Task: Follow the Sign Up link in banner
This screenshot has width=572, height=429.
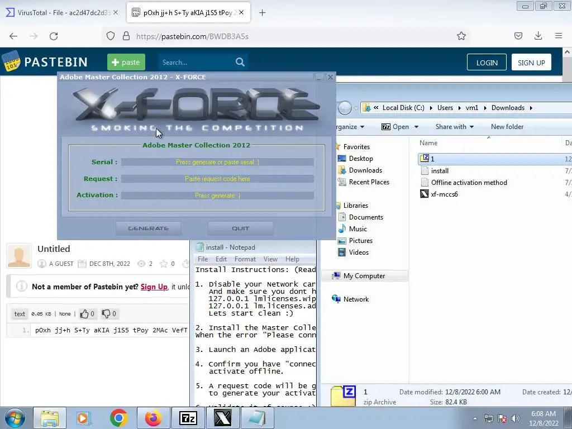Action: [x=154, y=287]
